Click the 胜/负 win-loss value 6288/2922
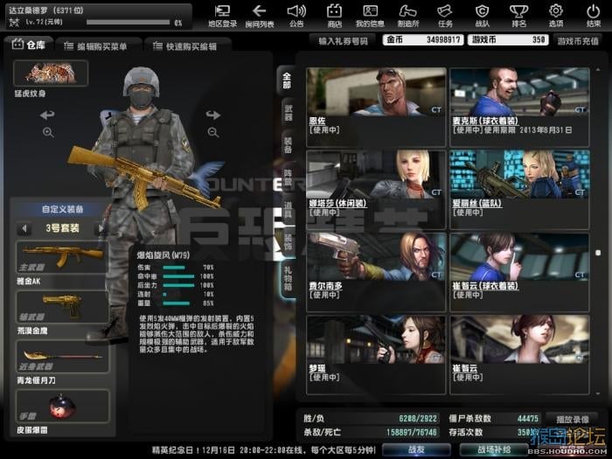612x459 pixels. coord(418,419)
